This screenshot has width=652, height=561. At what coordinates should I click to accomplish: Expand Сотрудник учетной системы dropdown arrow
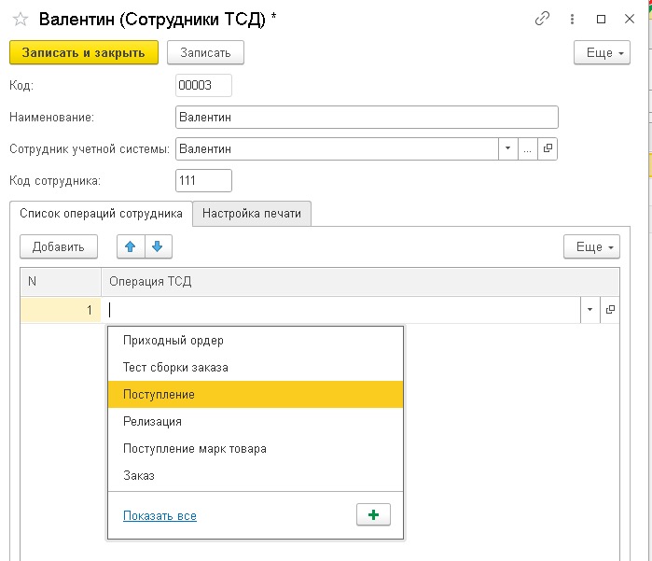tap(507, 148)
